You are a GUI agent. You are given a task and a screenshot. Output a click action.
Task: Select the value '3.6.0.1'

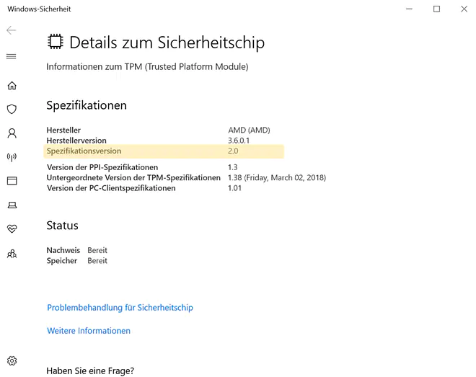[x=239, y=141]
